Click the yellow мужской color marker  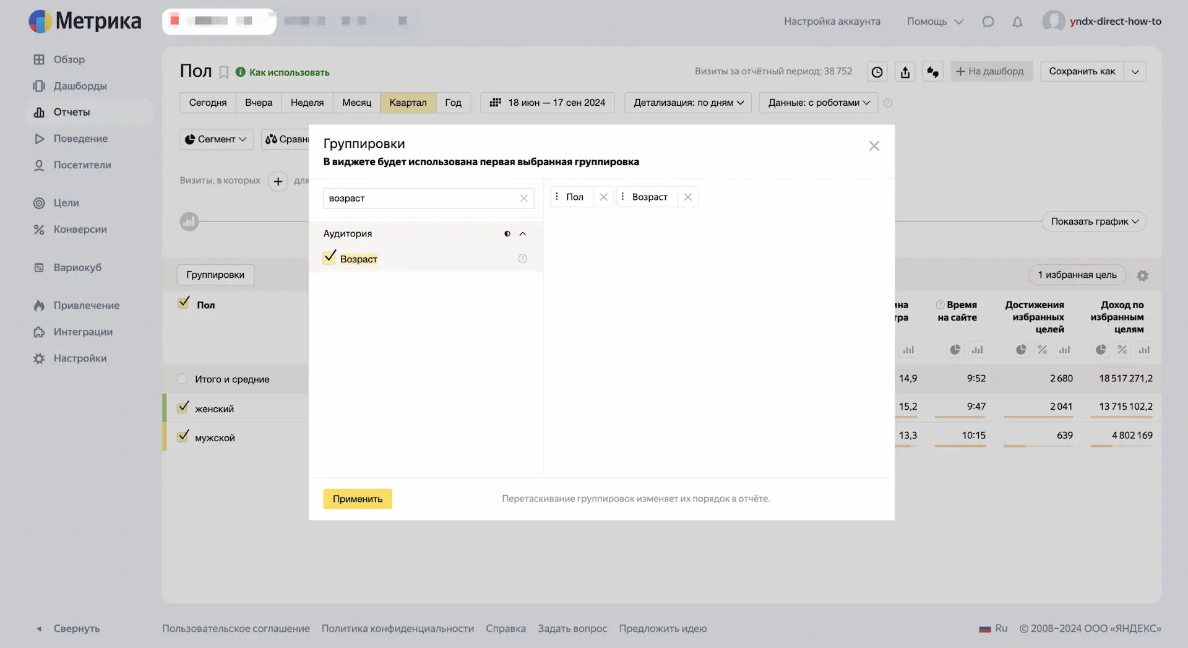coord(165,436)
